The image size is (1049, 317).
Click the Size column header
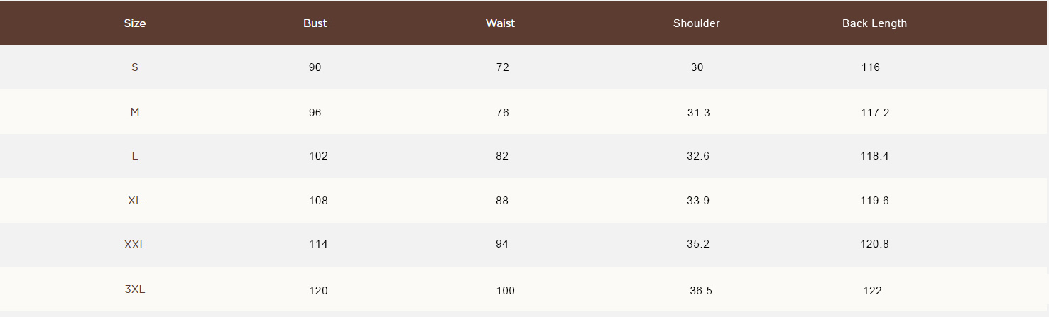[135, 23]
